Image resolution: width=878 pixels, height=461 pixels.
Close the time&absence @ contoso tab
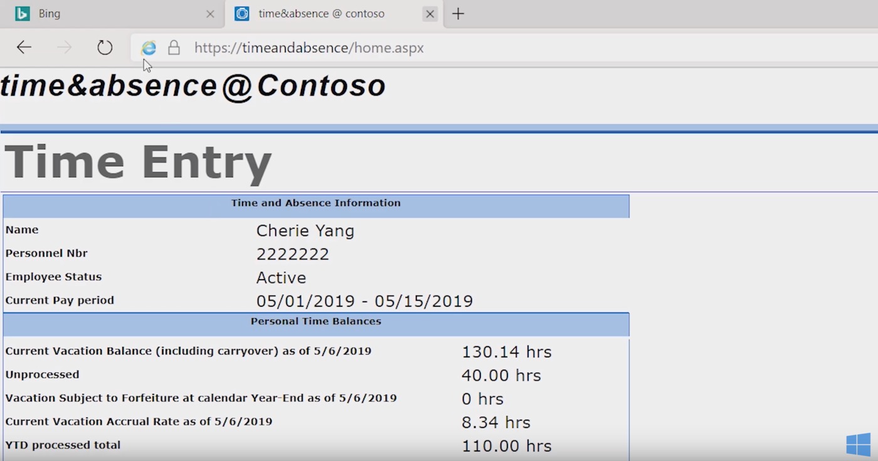click(x=430, y=14)
